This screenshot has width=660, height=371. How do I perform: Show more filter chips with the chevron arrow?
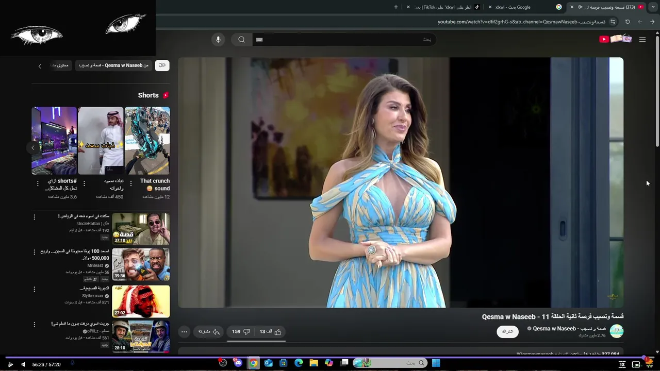tap(40, 66)
